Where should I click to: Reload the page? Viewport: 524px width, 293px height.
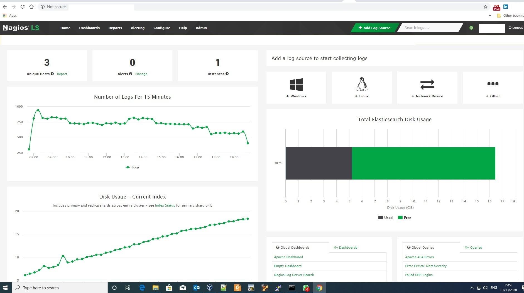[x=23, y=7]
